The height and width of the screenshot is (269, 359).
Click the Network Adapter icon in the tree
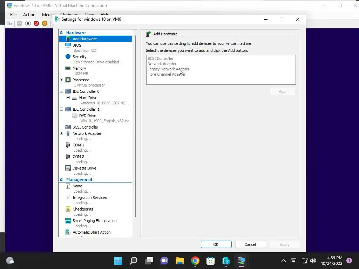68,133
